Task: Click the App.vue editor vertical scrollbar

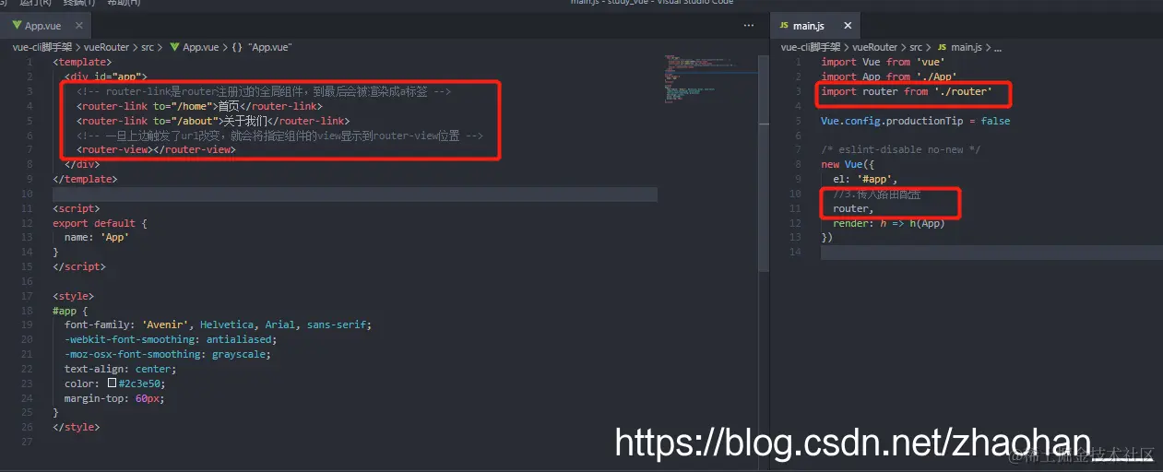Action: (x=763, y=164)
